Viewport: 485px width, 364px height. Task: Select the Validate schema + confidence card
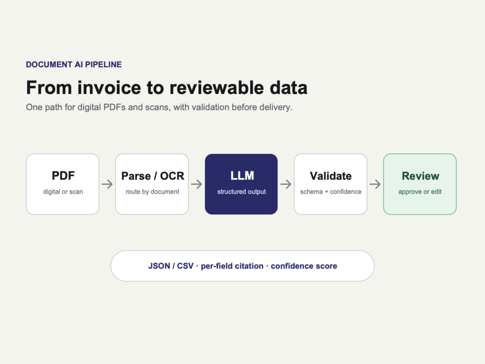[x=331, y=184]
